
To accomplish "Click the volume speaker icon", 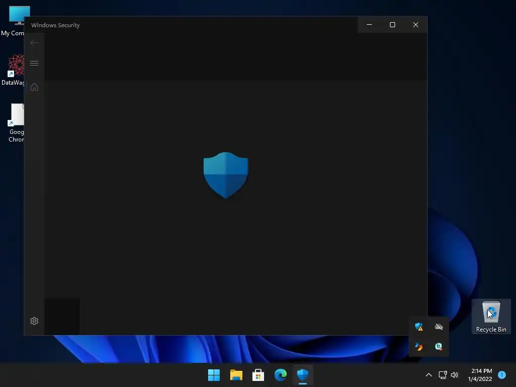I will pyautogui.click(x=455, y=375).
